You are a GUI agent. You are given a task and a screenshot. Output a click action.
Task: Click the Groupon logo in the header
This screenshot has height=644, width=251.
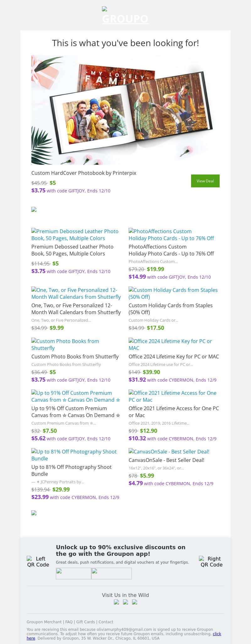point(125,15)
